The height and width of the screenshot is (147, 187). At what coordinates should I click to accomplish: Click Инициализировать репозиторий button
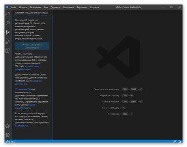[32, 46]
